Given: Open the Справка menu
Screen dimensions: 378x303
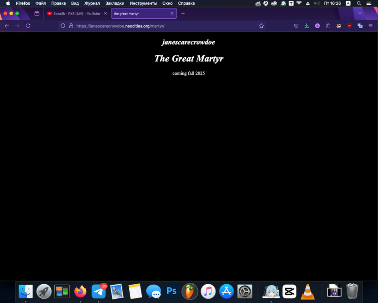Looking at the screenshot, I should (x=186, y=3).
